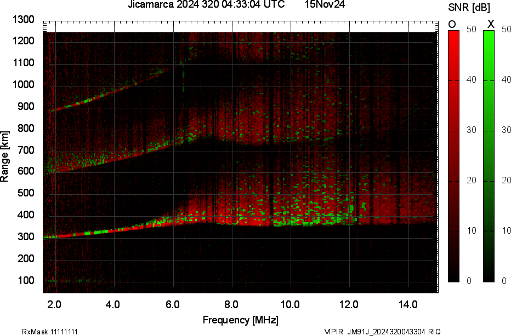Click the 900 range axis label

(x=26, y=106)
